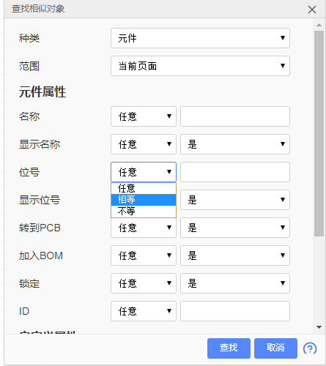
Task: Expand the 范围 dropdown showing 当前页面
Action: (200, 66)
